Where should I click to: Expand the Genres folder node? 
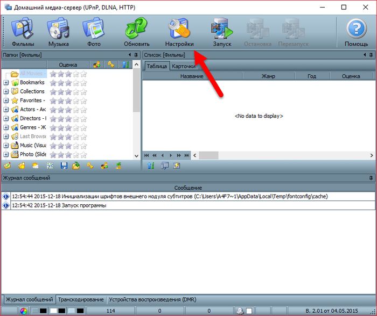pyautogui.click(x=6, y=127)
